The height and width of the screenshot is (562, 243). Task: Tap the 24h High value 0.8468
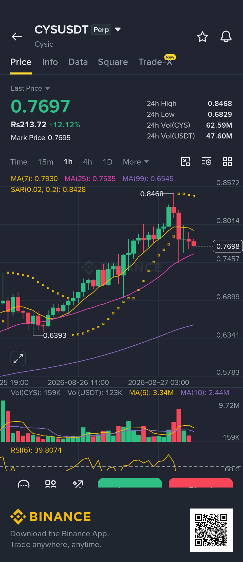point(220,104)
